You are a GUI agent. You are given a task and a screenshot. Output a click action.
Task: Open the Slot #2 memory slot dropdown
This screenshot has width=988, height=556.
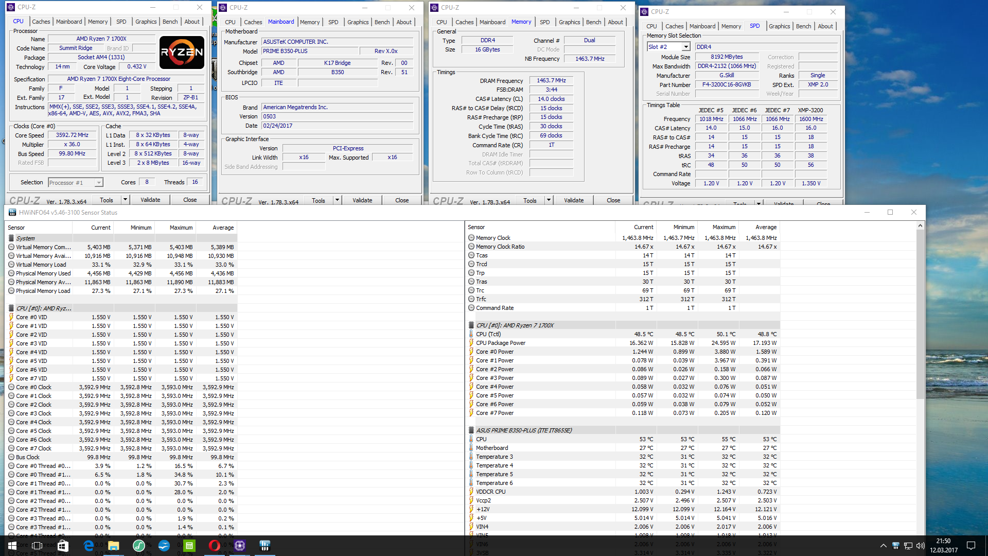(685, 47)
